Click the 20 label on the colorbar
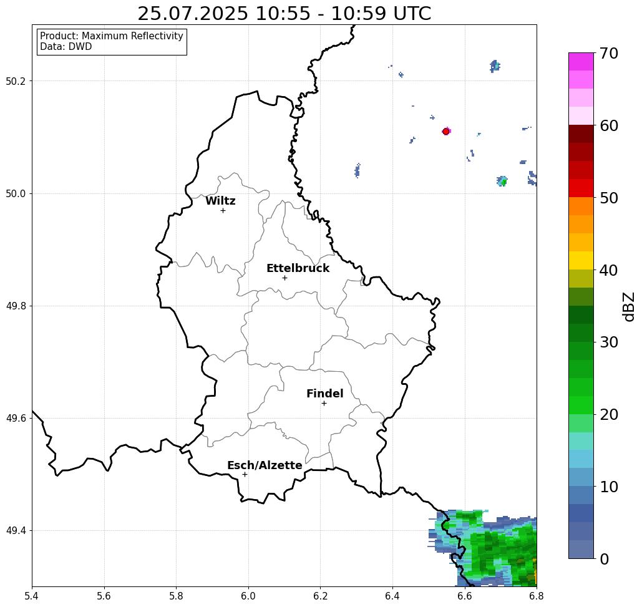642x607 pixels. pos(608,415)
